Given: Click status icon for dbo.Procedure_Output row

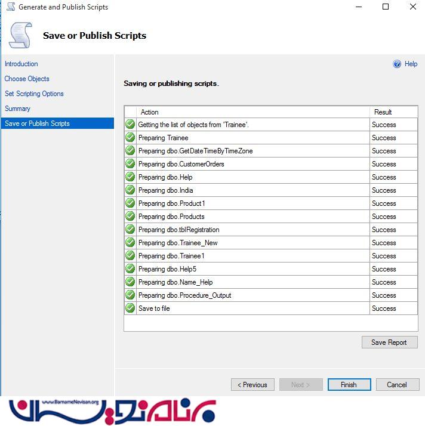Looking at the screenshot, I should [x=130, y=295].
